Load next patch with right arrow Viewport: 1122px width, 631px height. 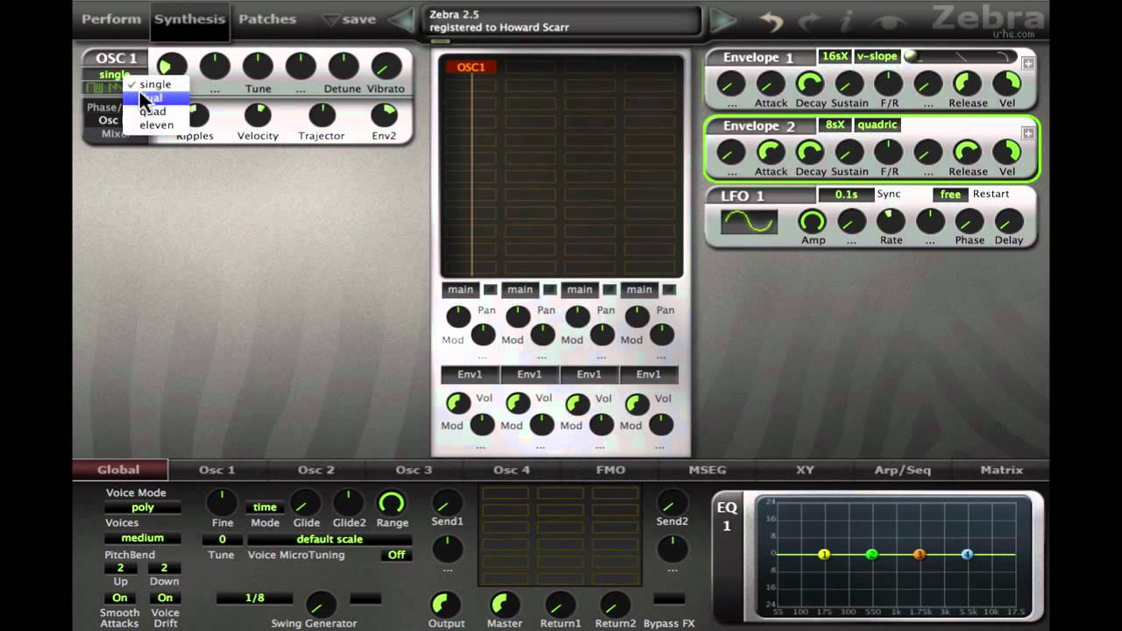[722, 20]
